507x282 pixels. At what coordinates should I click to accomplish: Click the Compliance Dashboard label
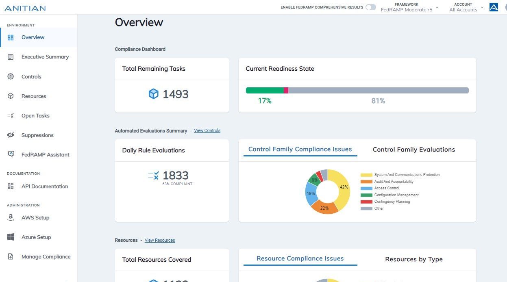(x=140, y=49)
